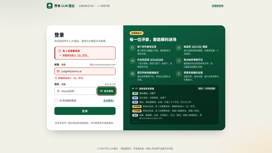
Task: Click the alert icon beside 有 1 处需要修改
Action: [60, 51]
